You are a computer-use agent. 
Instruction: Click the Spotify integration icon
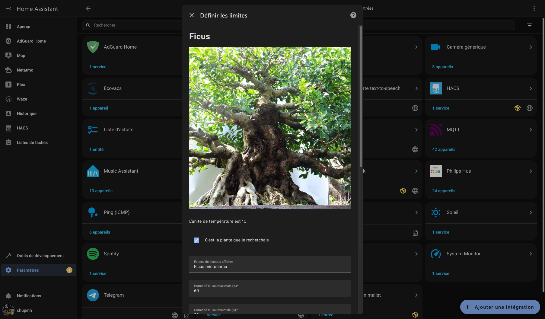coord(93,254)
